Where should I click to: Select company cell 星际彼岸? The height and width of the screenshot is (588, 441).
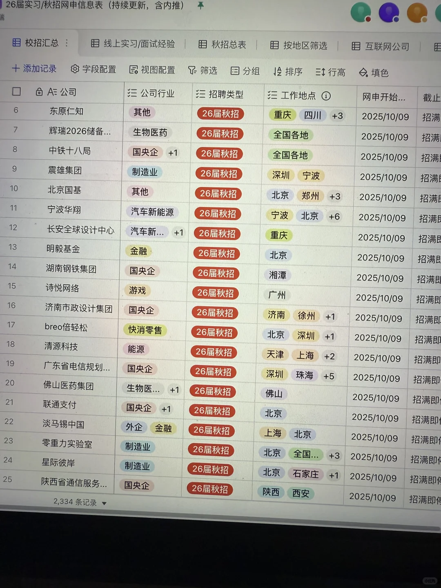pos(58,463)
